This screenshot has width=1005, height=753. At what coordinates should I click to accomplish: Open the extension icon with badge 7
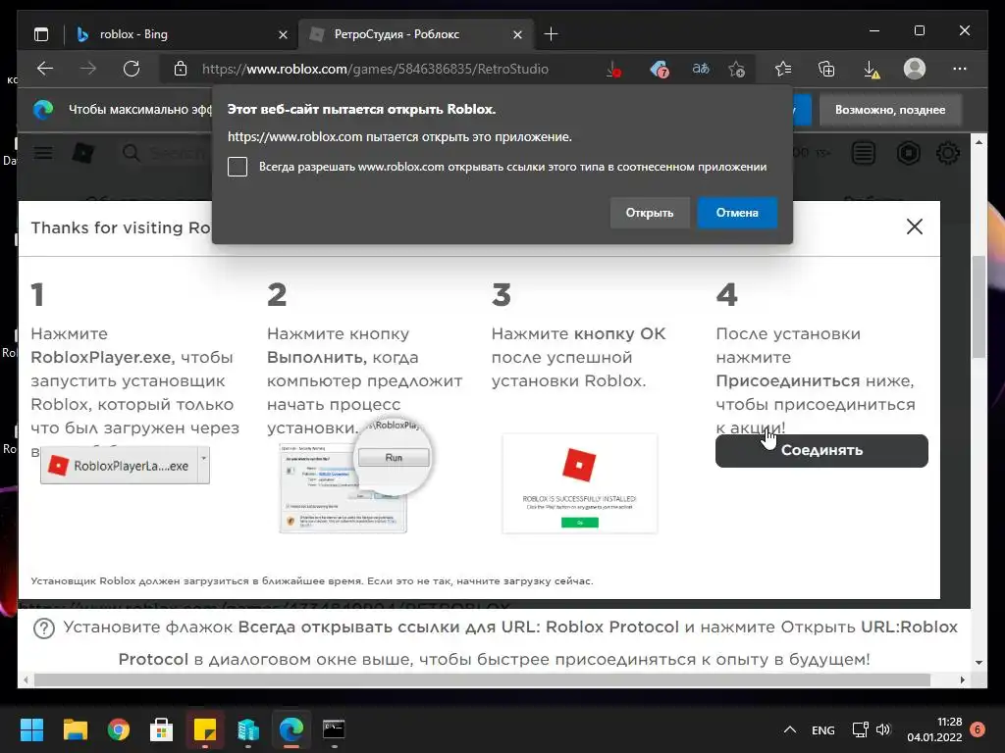tap(659, 70)
